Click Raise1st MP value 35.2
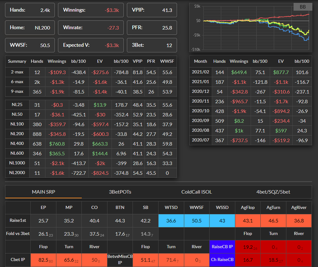 pos(69,221)
